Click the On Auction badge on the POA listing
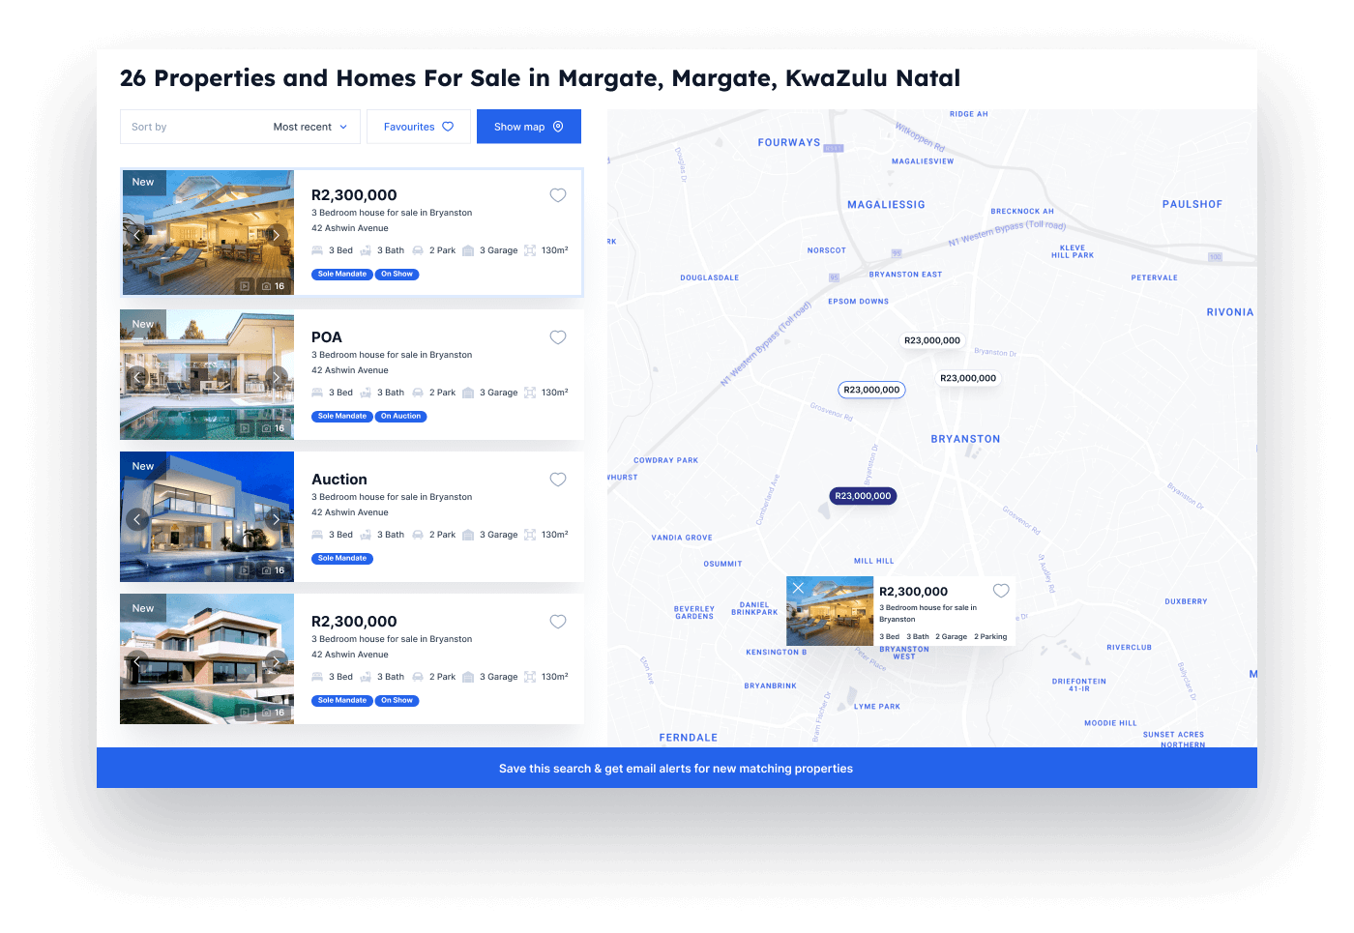 [400, 416]
